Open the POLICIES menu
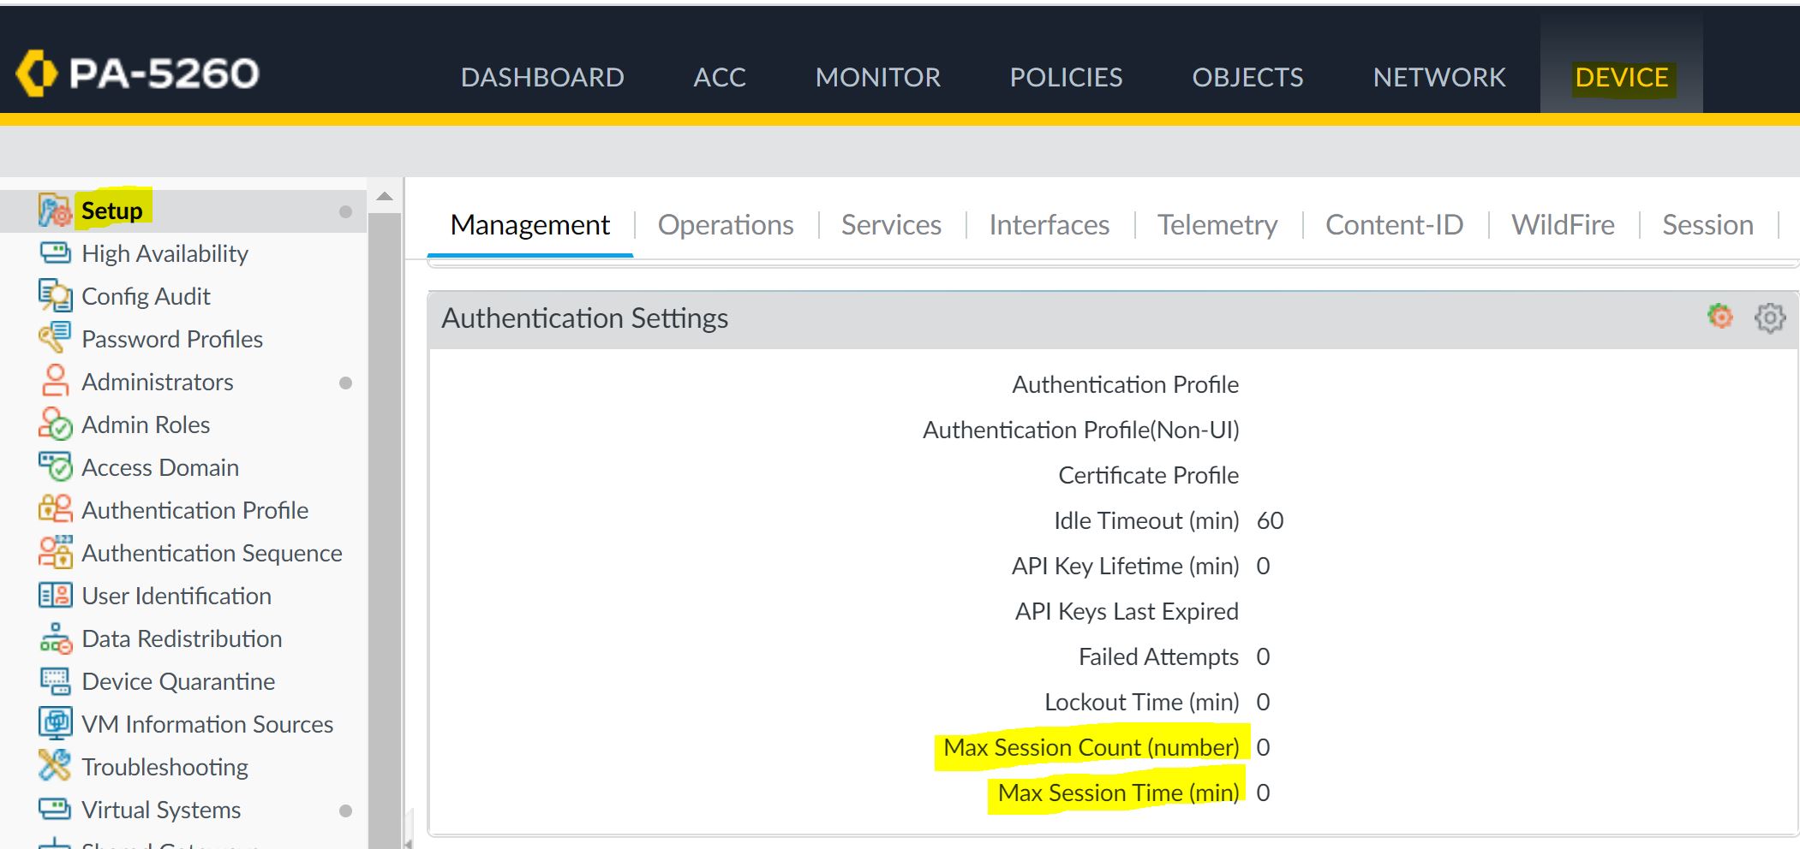 1065,78
